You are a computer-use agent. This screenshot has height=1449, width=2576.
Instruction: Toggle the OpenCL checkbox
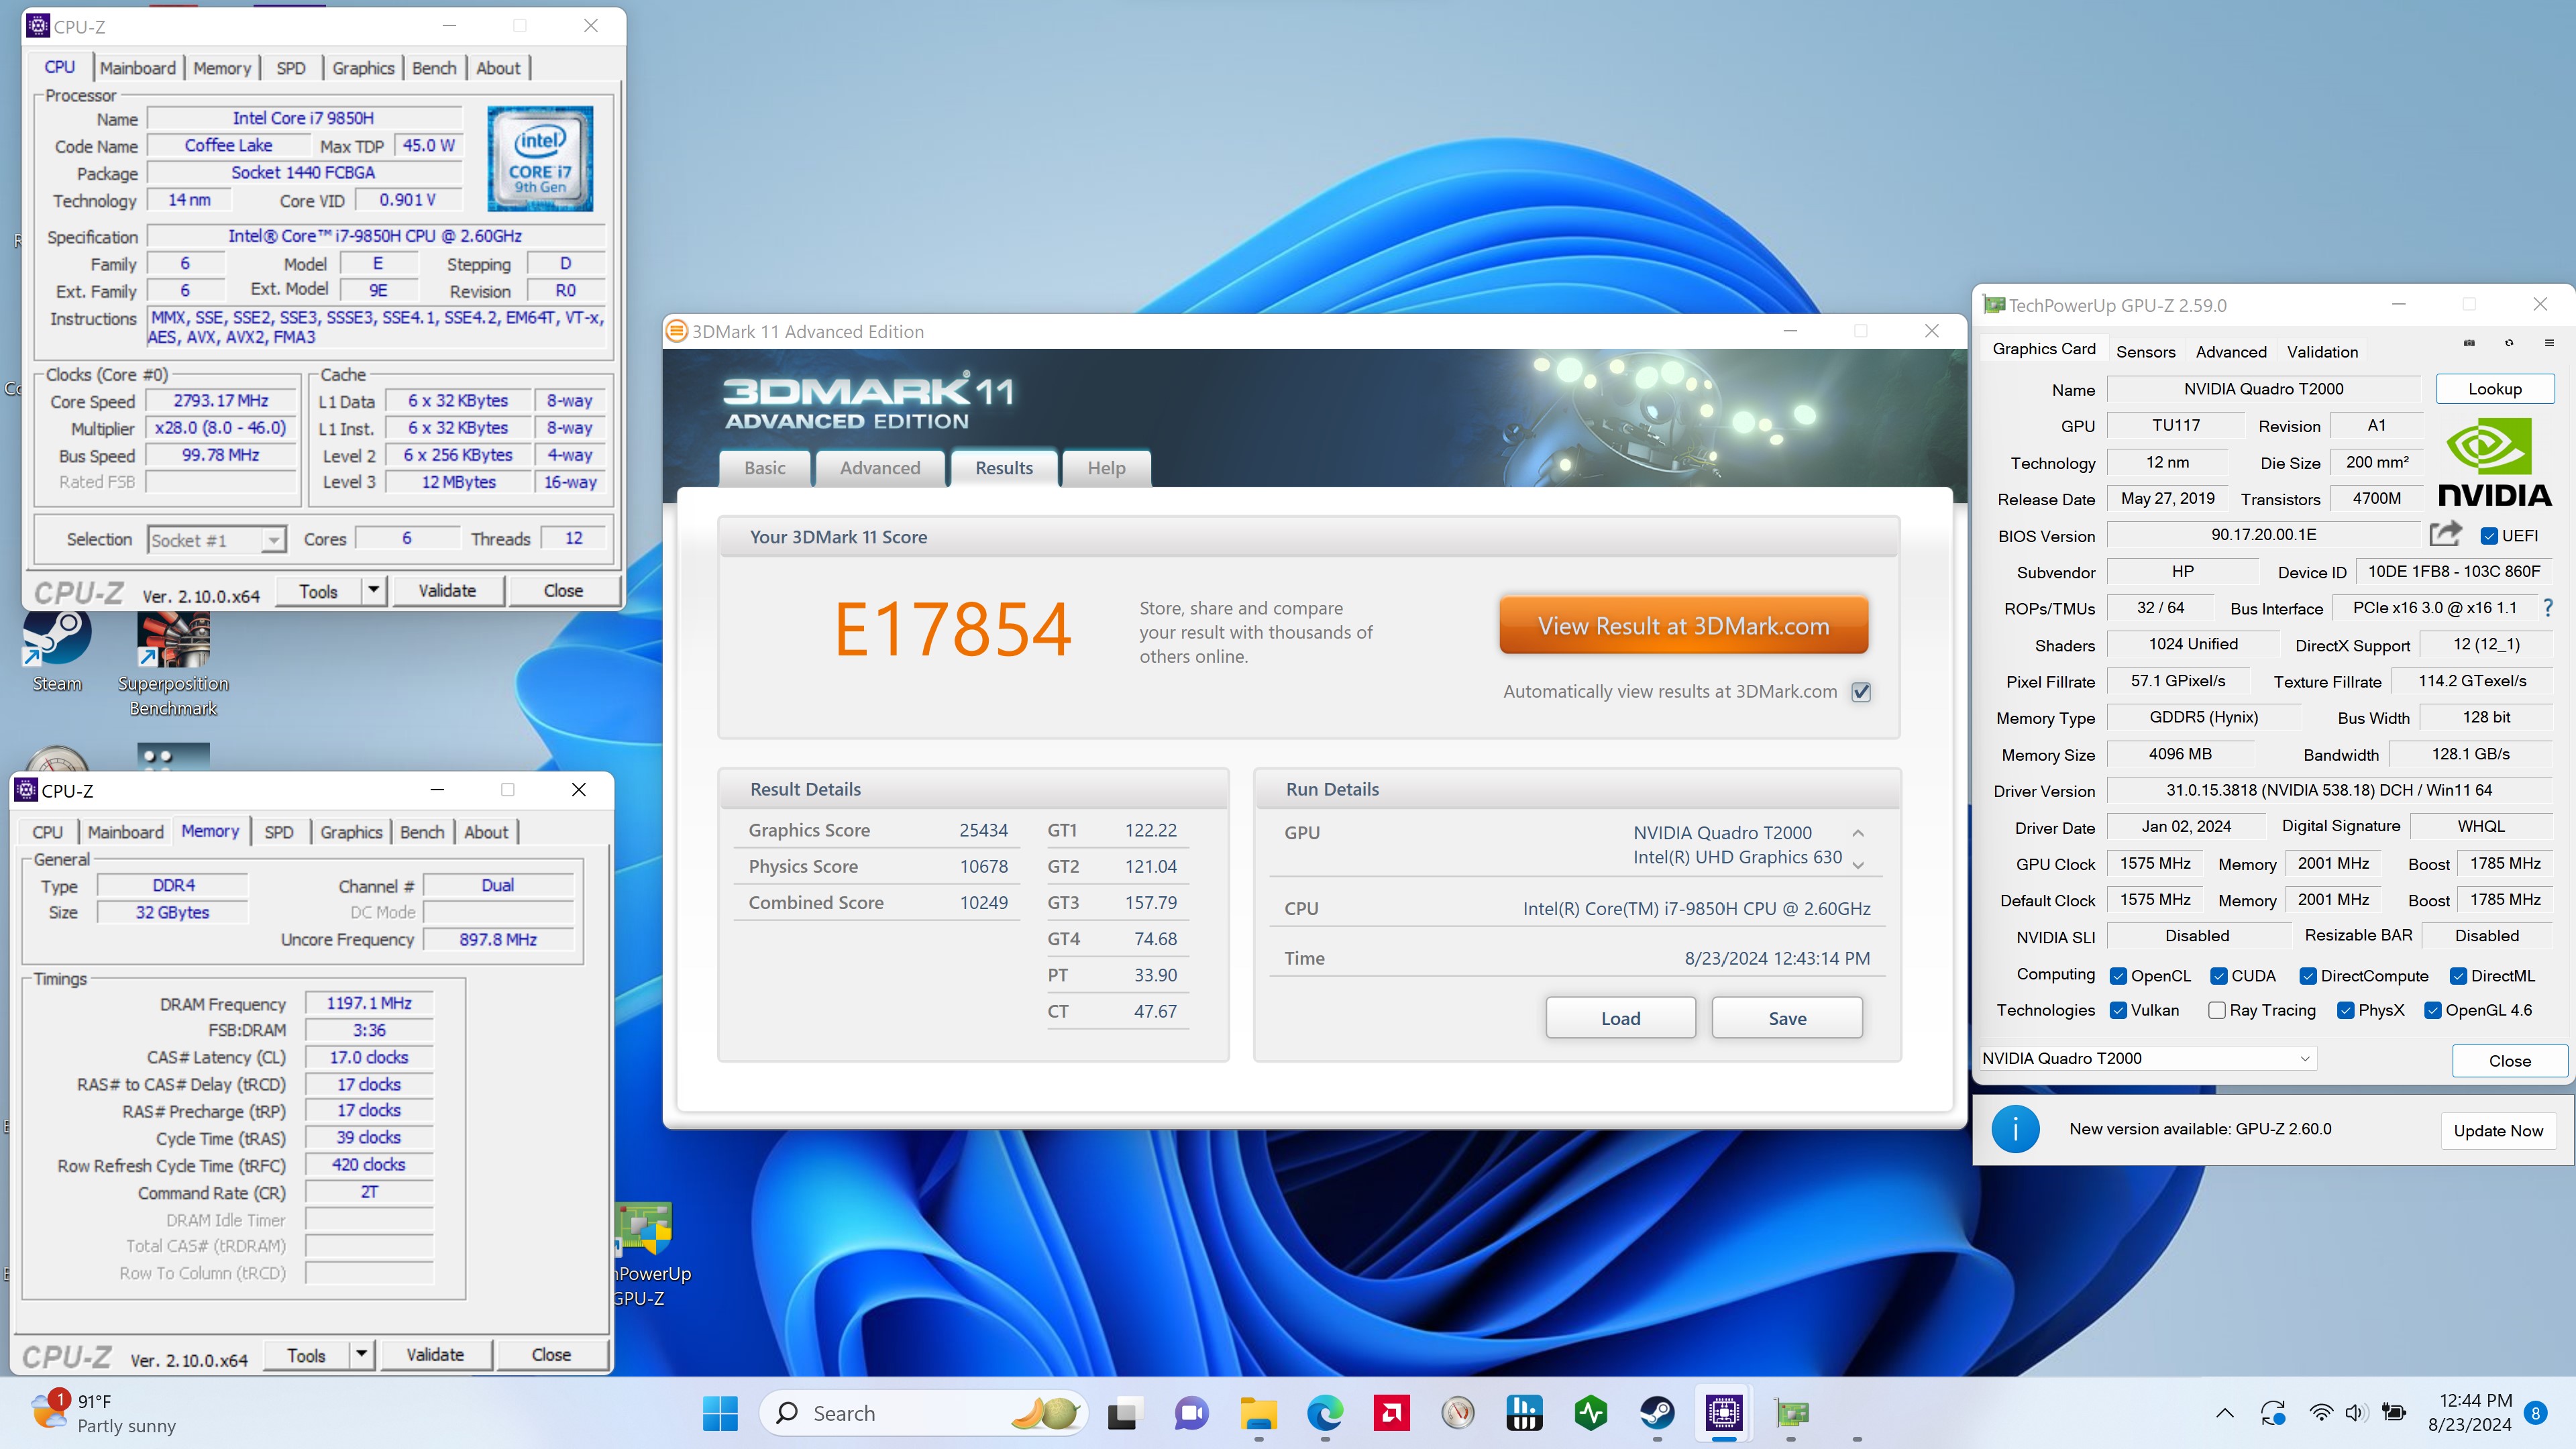tap(2118, 976)
